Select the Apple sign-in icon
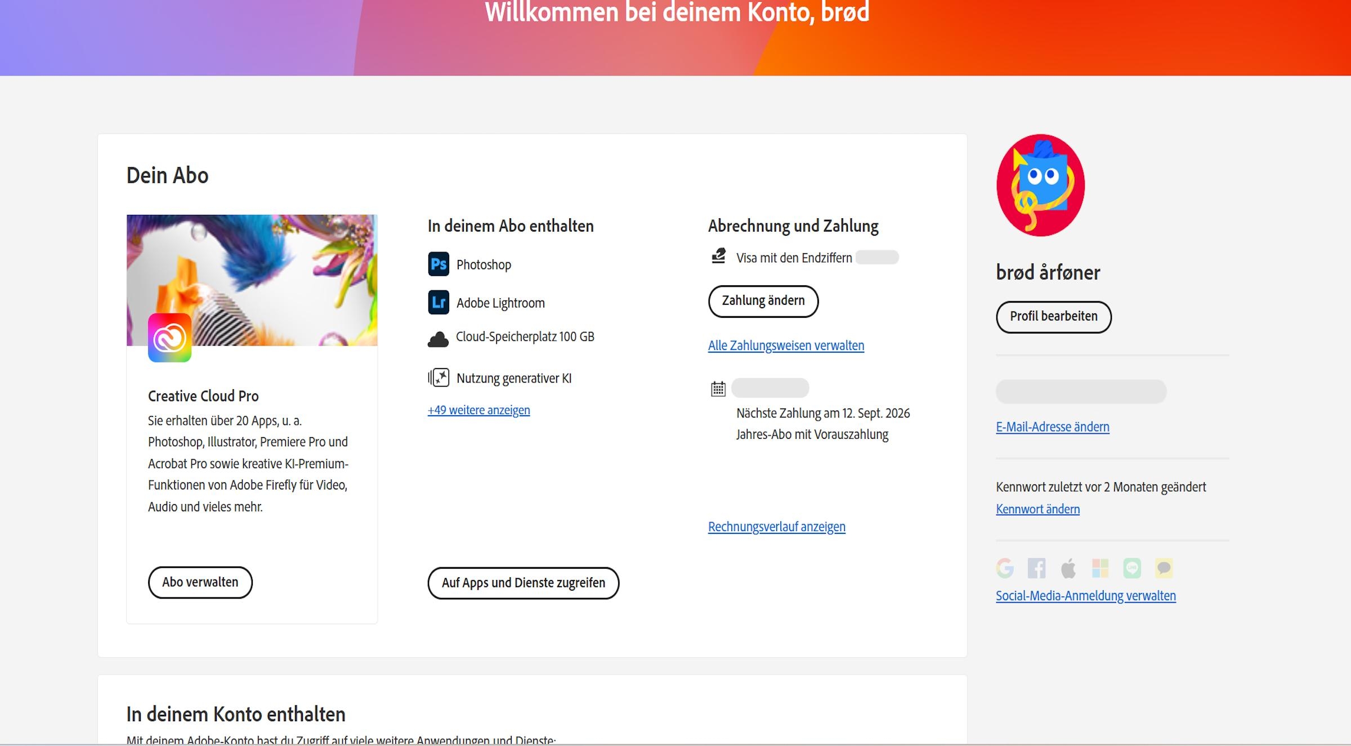The width and height of the screenshot is (1351, 746). point(1068,569)
